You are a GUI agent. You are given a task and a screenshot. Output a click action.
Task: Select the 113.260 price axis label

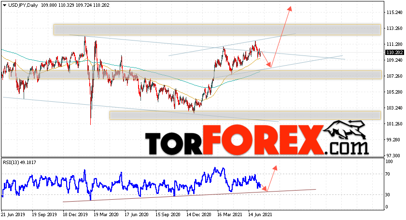point(394,28)
